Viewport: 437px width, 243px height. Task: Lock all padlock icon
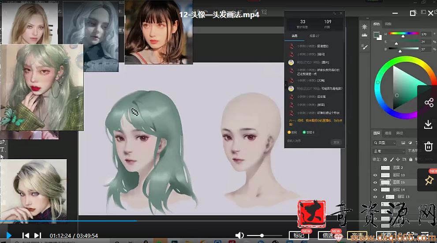tap(411, 159)
